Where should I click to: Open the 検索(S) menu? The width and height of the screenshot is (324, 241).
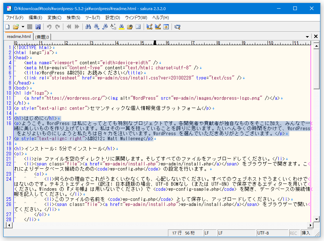(x=73, y=17)
